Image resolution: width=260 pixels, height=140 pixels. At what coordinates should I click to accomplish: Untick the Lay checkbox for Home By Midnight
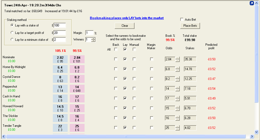(125, 69)
